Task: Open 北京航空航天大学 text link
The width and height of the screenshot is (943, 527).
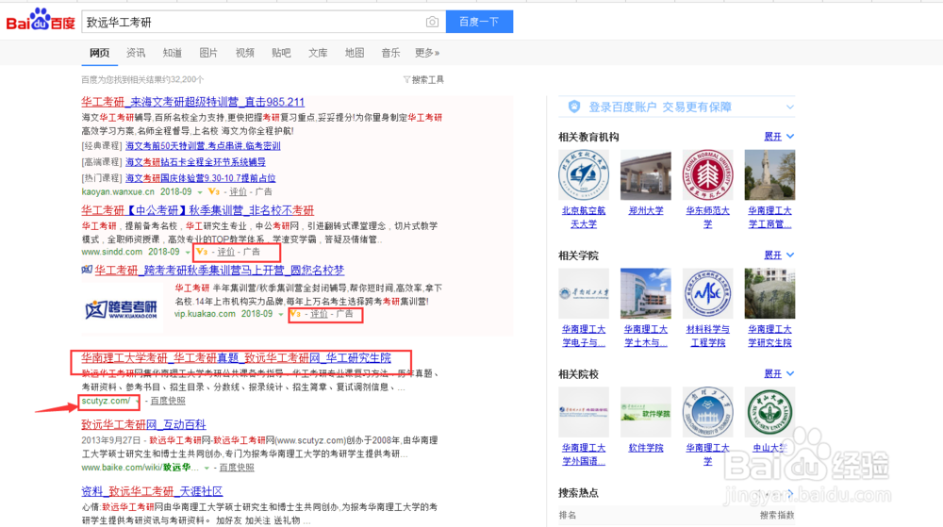Action: click(x=584, y=218)
